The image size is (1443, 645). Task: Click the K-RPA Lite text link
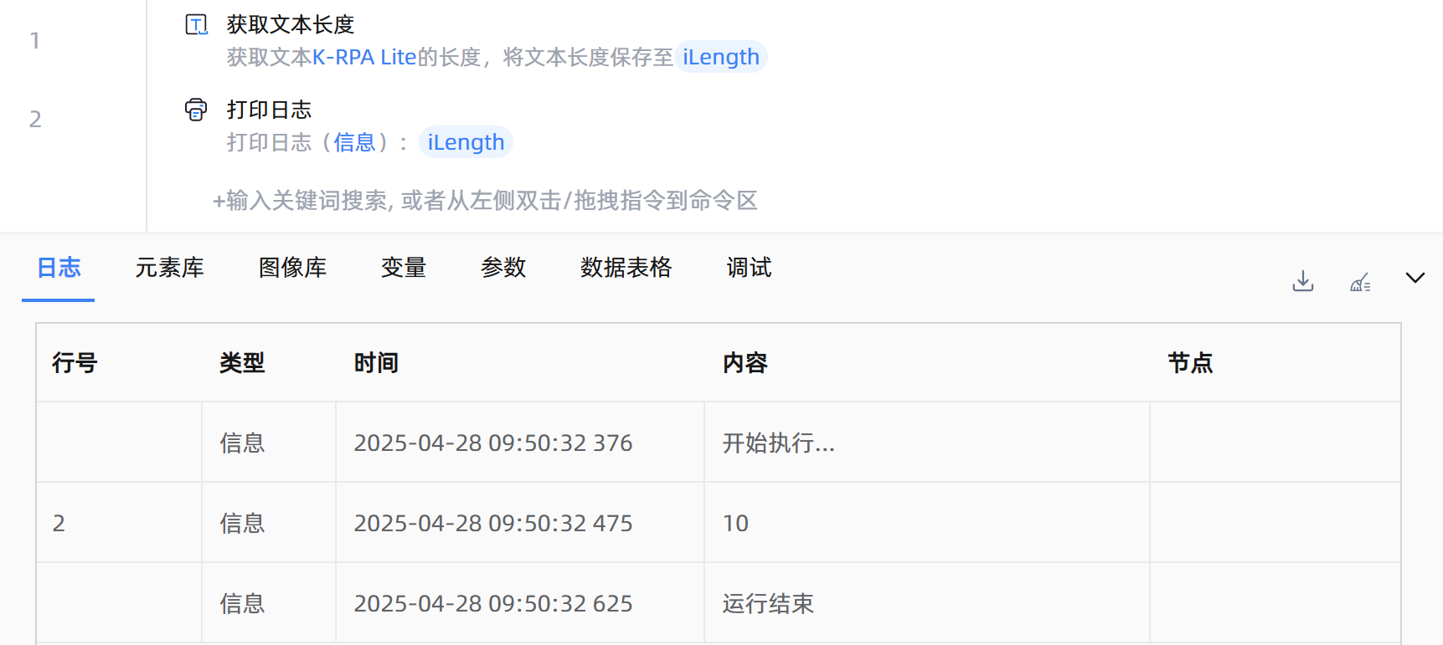[364, 57]
